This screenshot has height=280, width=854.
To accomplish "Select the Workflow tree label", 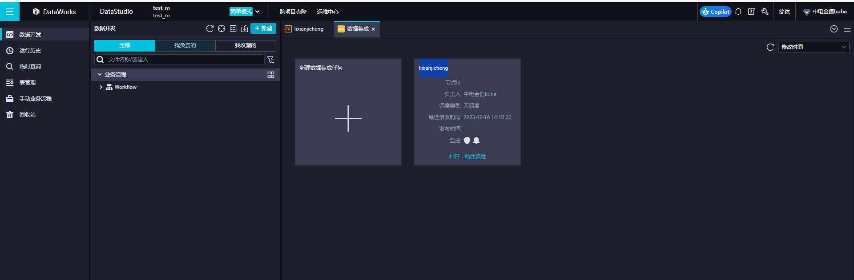I will point(125,87).
